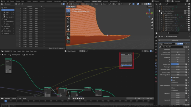Image resolution: width=191 pixels, height=107 pixels.
Task: Switch perspective/orthographic grid icon in viewport
Action: tap(152, 29)
